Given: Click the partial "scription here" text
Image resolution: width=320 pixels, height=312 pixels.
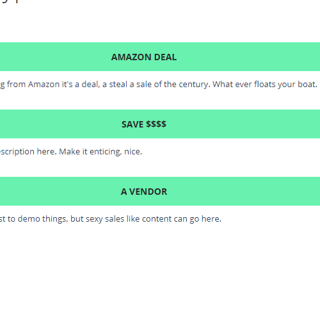Looking at the screenshot, I should tap(28, 152).
